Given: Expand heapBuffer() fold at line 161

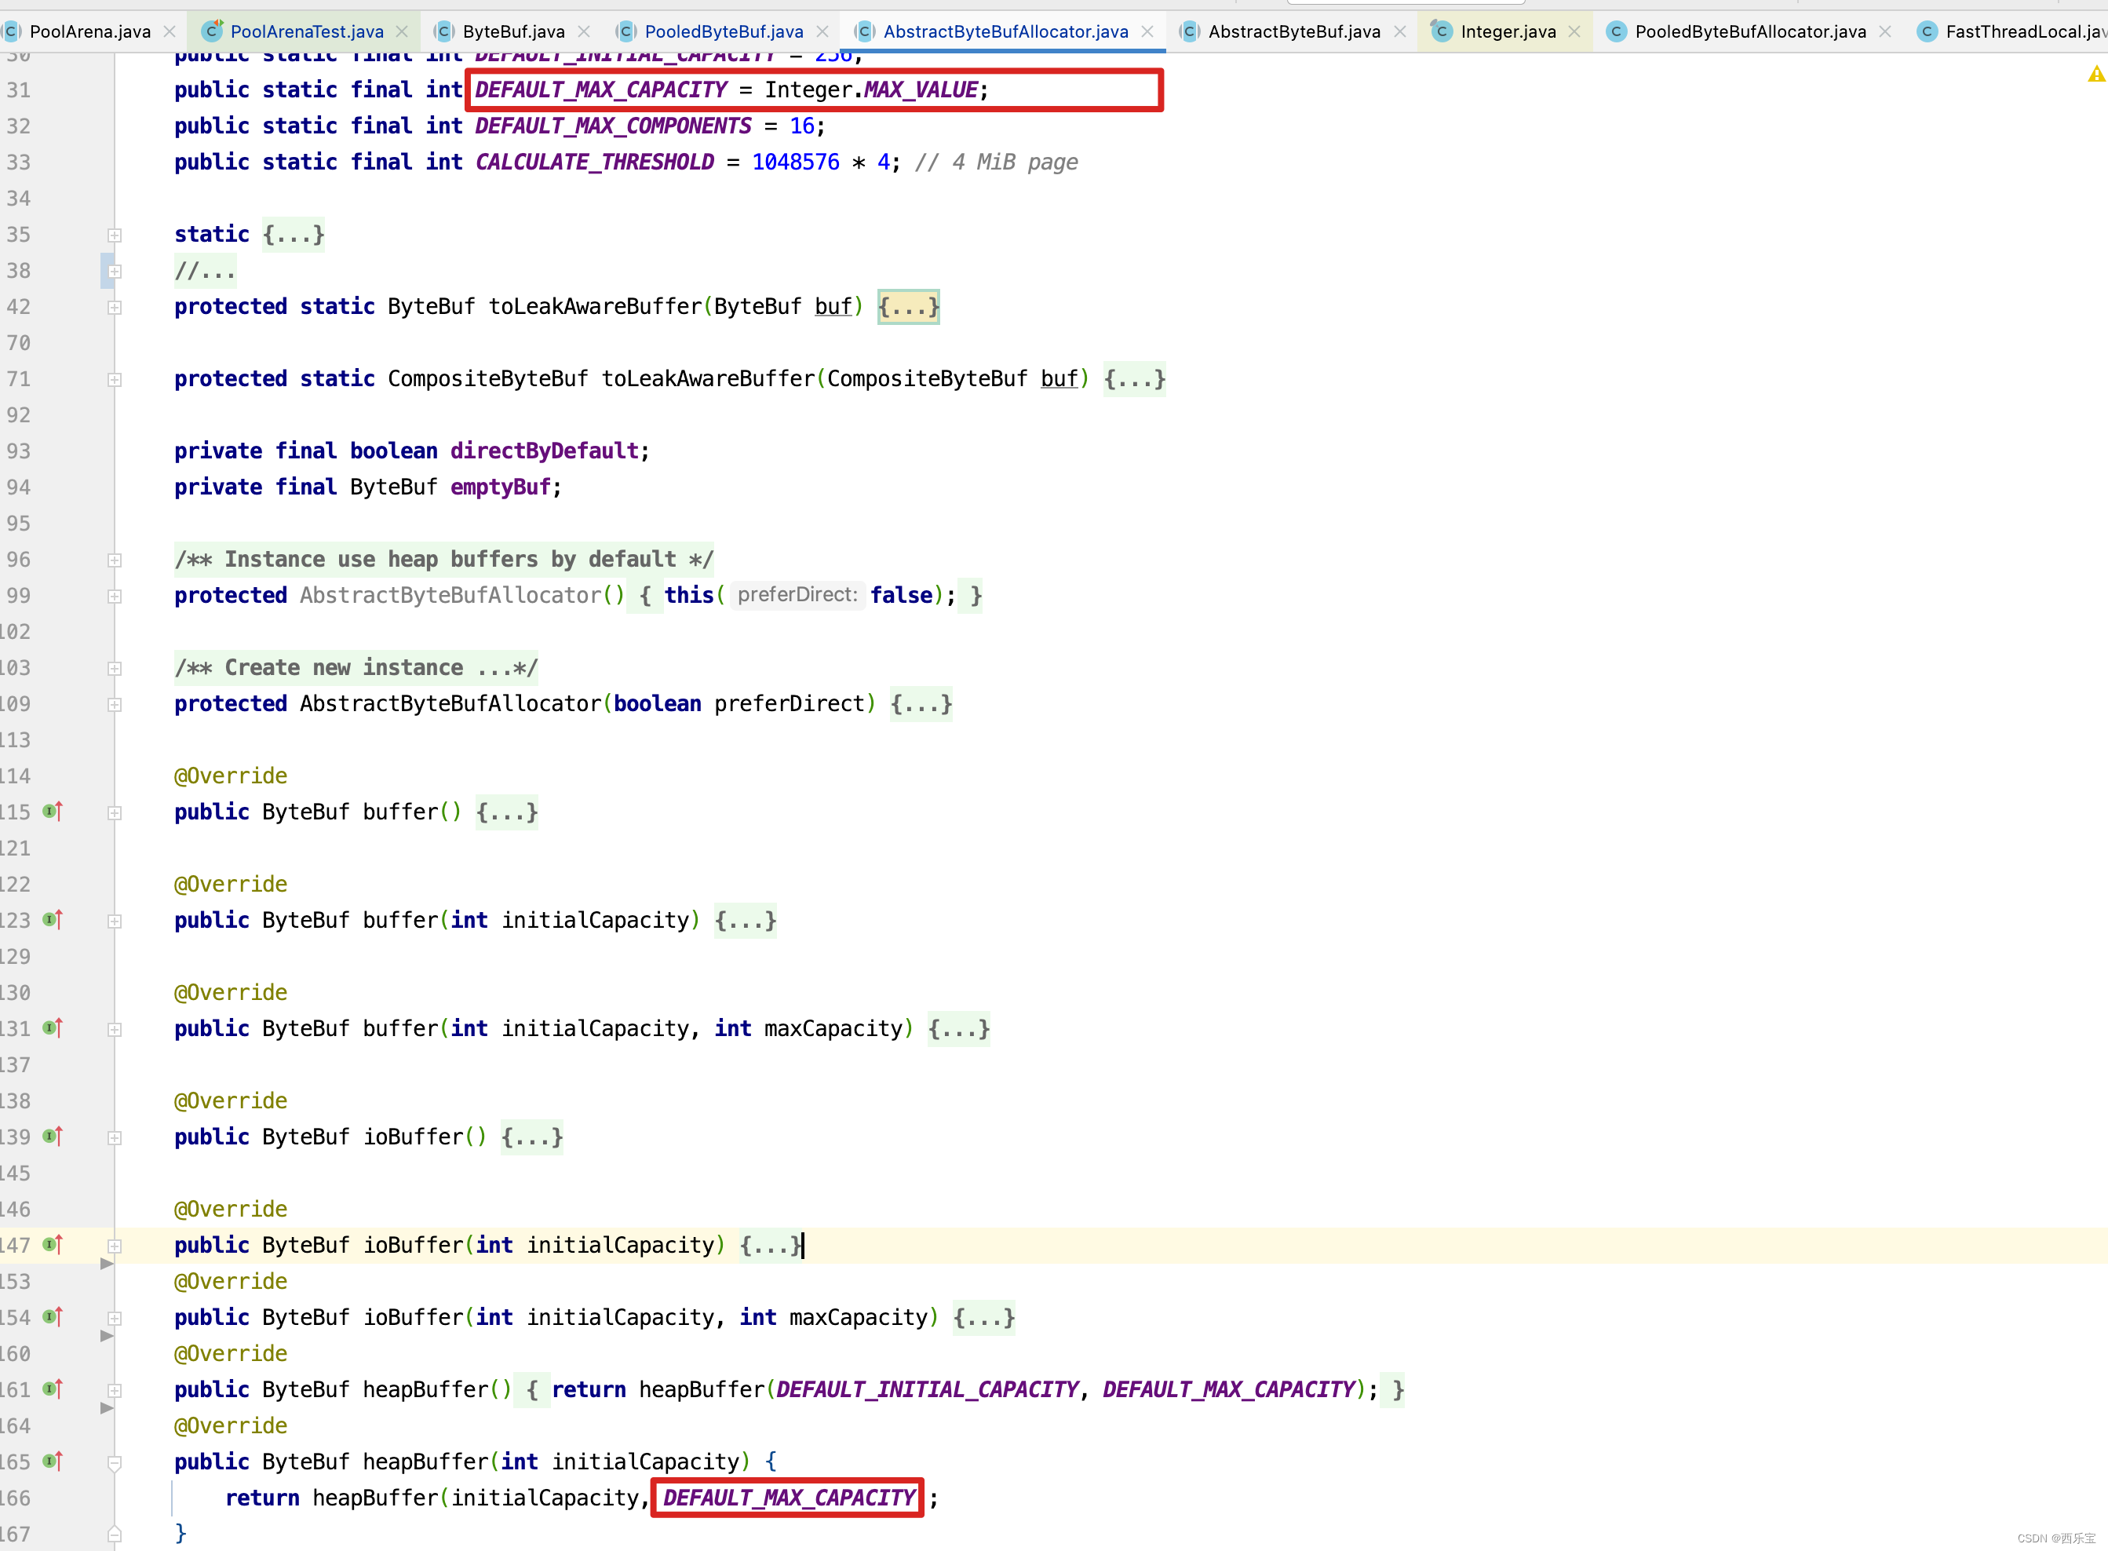Looking at the screenshot, I should (115, 1390).
